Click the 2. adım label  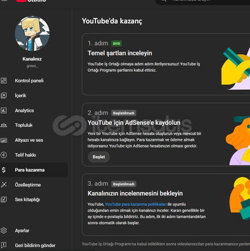[98, 113]
